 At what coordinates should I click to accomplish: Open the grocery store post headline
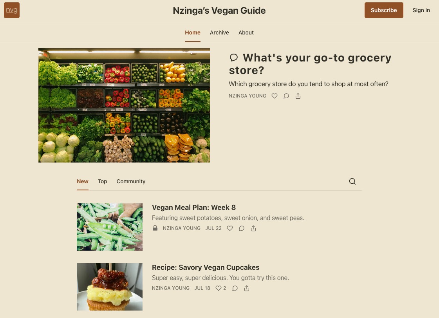[x=310, y=64]
